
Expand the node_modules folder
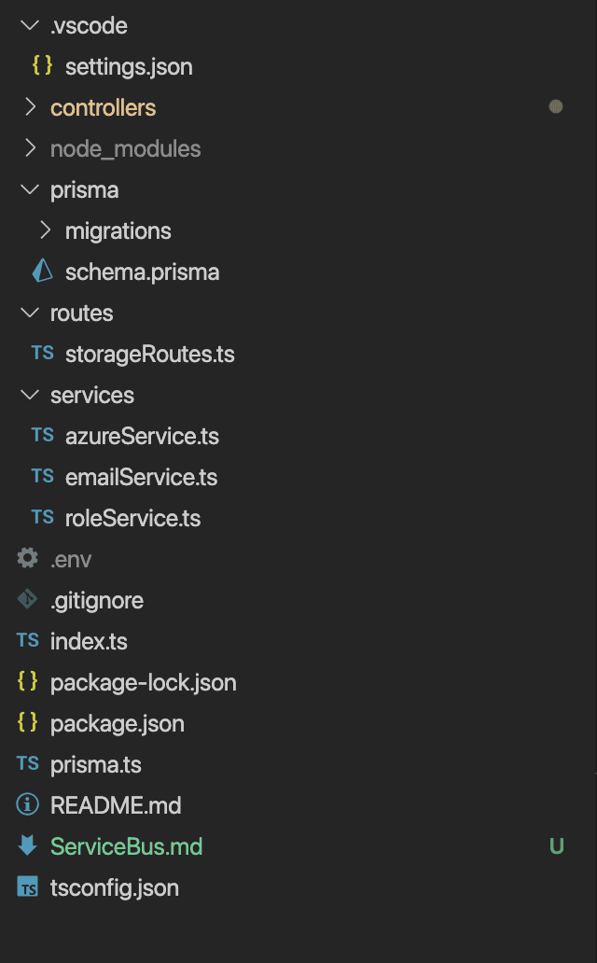coord(30,148)
